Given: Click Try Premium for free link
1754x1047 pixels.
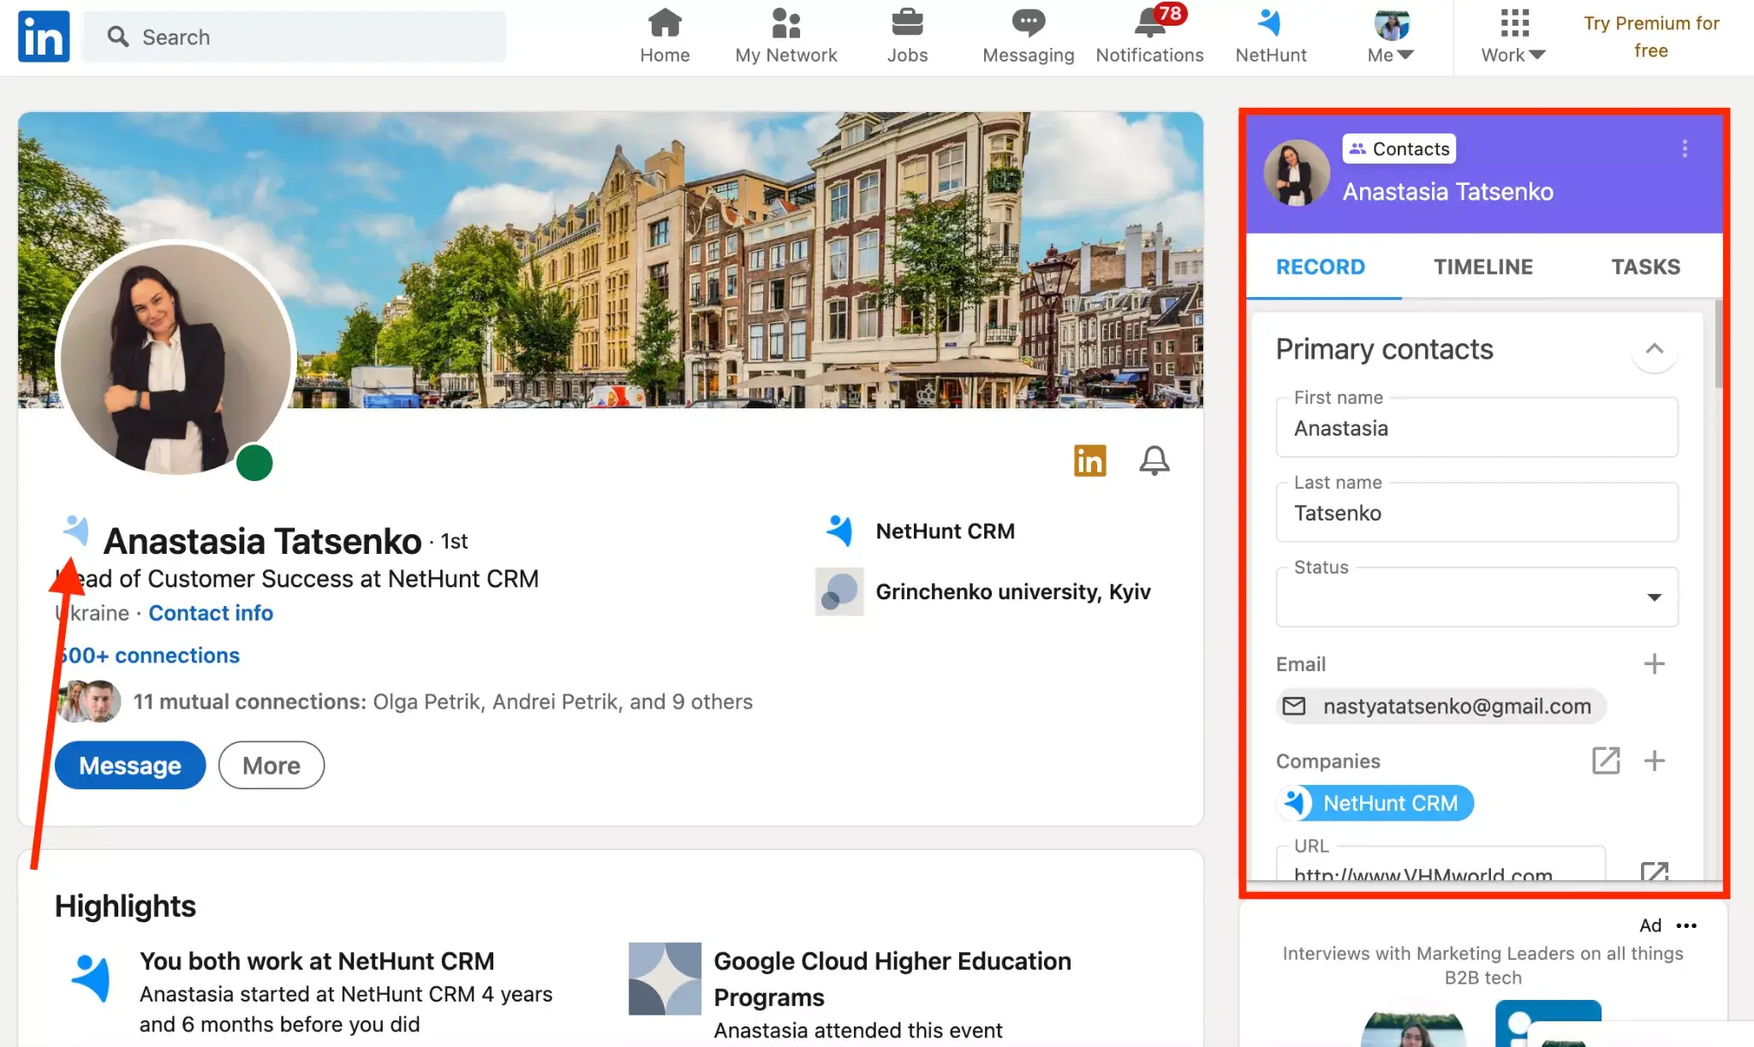Looking at the screenshot, I should 1650,37.
